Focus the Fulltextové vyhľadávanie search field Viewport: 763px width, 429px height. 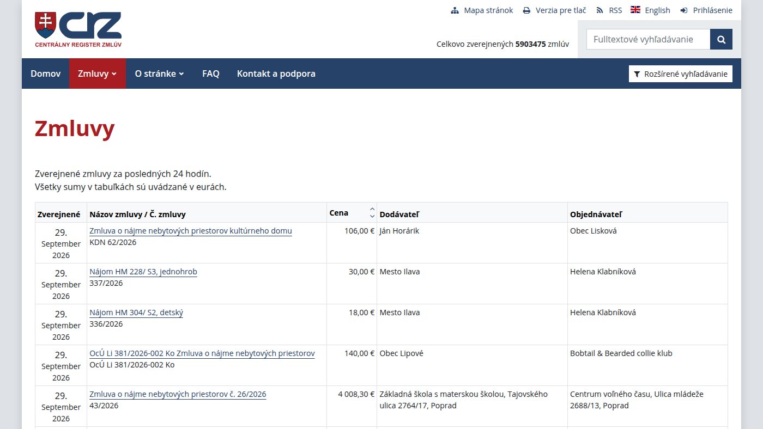(x=648, y=39)
